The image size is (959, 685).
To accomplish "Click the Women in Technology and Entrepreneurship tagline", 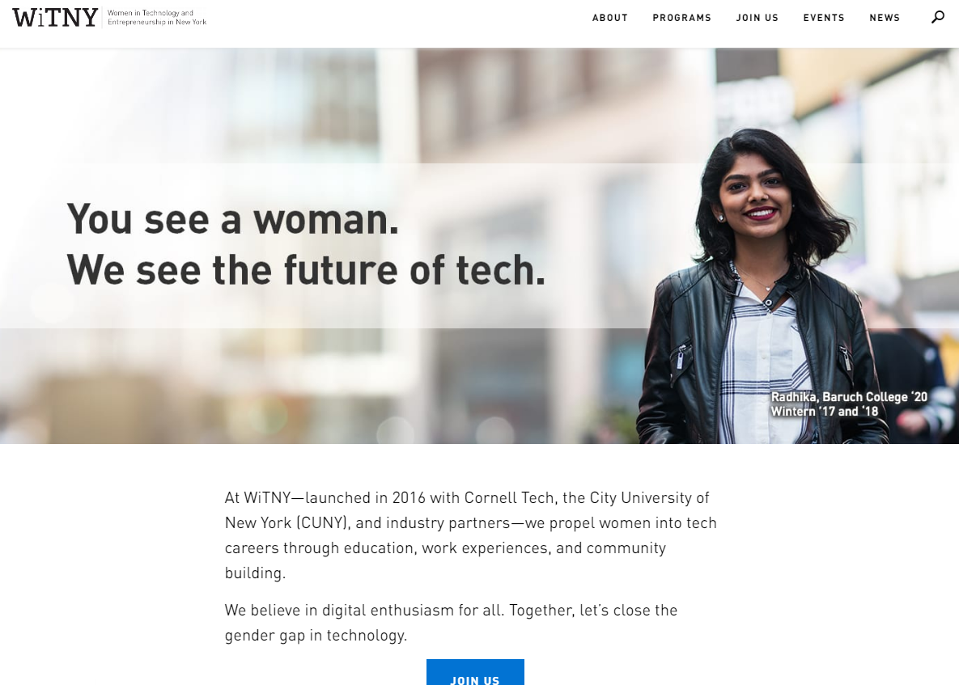I will tap(157, 17).
